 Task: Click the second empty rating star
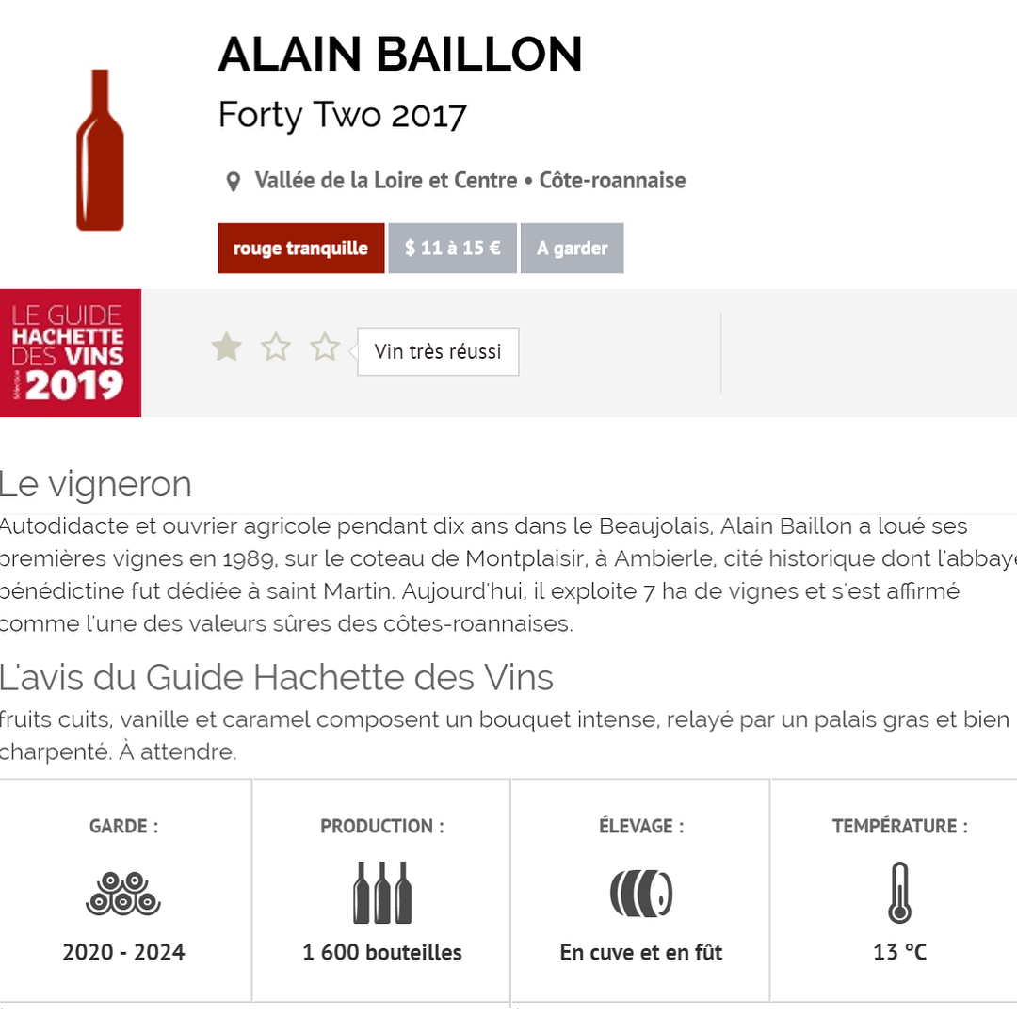pos(276,347)
